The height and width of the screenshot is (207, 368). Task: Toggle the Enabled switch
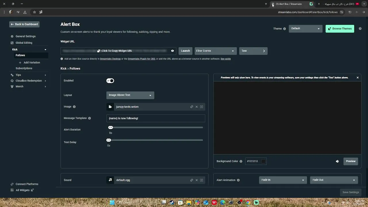click(x=110, y=81)
